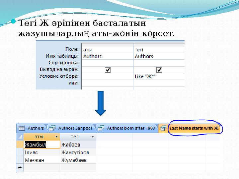Click the query icon beside Last Name starts with Ж
Screen dimensions: 239x179
click(x=163, y=128)
